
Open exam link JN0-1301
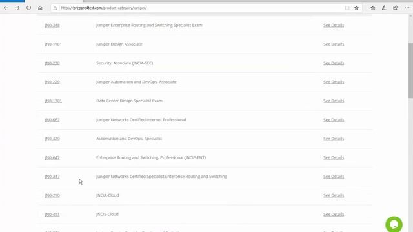tap(53, 101)
